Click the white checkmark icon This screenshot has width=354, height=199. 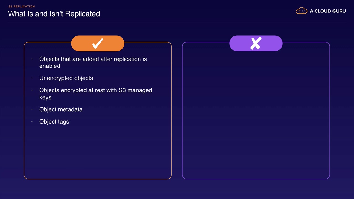pyautogui.click(x=98, y=43)
